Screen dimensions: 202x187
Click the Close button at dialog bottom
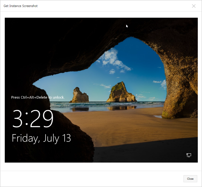(190, 179)
